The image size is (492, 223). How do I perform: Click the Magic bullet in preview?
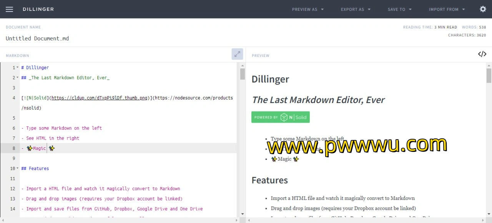285,159
